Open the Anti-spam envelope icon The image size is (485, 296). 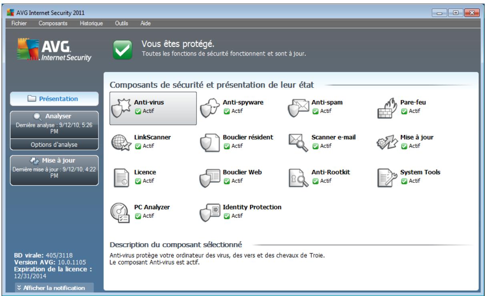(x=299, y=108)
